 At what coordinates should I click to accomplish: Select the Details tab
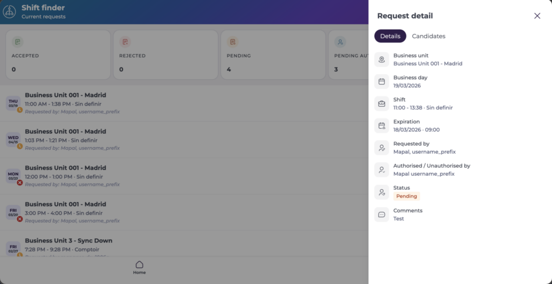390,36
